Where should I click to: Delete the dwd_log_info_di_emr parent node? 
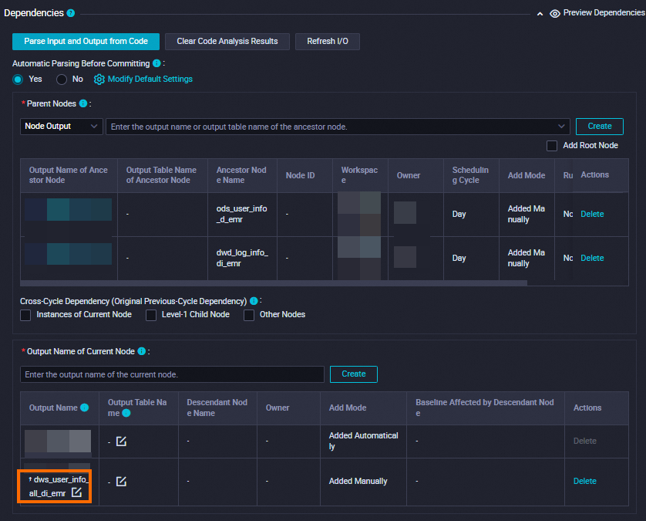point(592,258)
